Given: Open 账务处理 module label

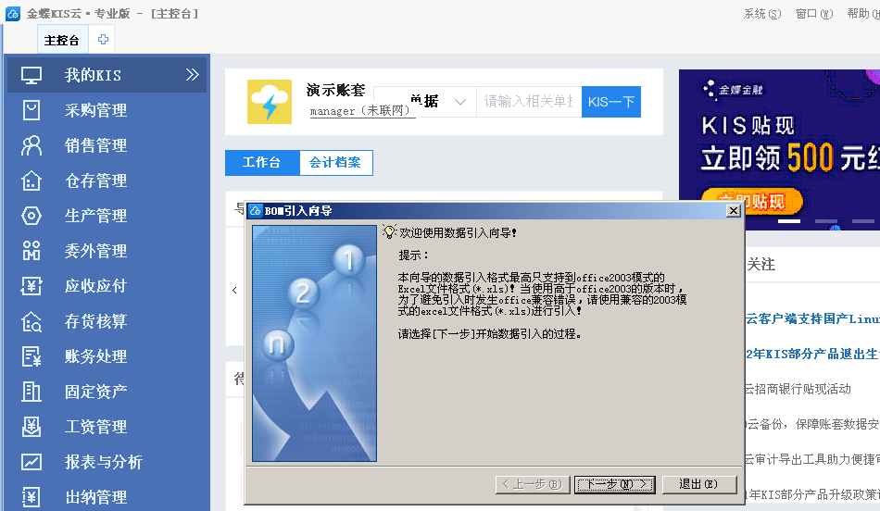Looking at the screenshot, I should click(95, 356).
